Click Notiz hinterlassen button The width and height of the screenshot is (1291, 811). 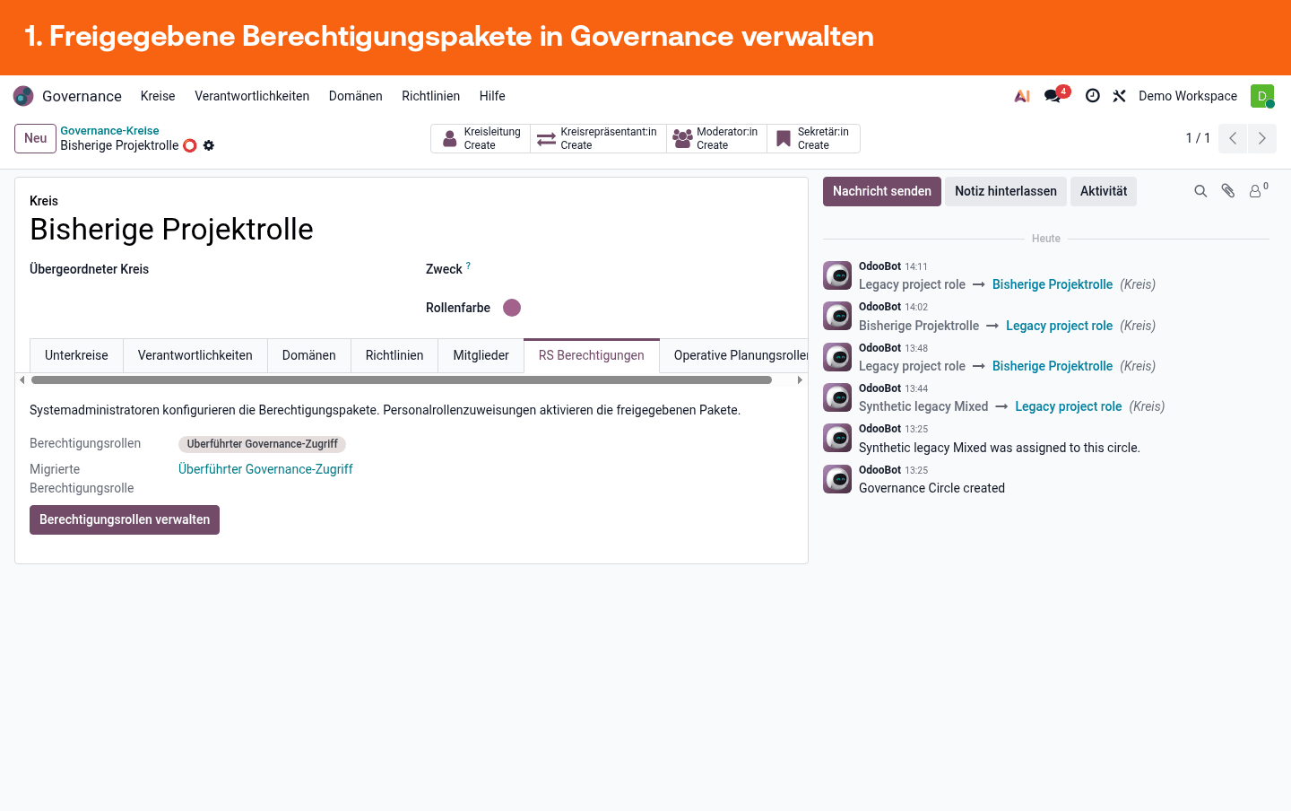tap(1006, 191)
